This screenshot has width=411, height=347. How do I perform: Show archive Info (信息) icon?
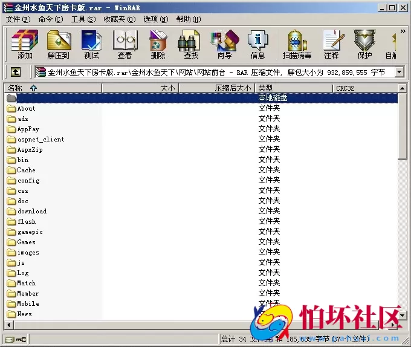click(x=257, y=44)
